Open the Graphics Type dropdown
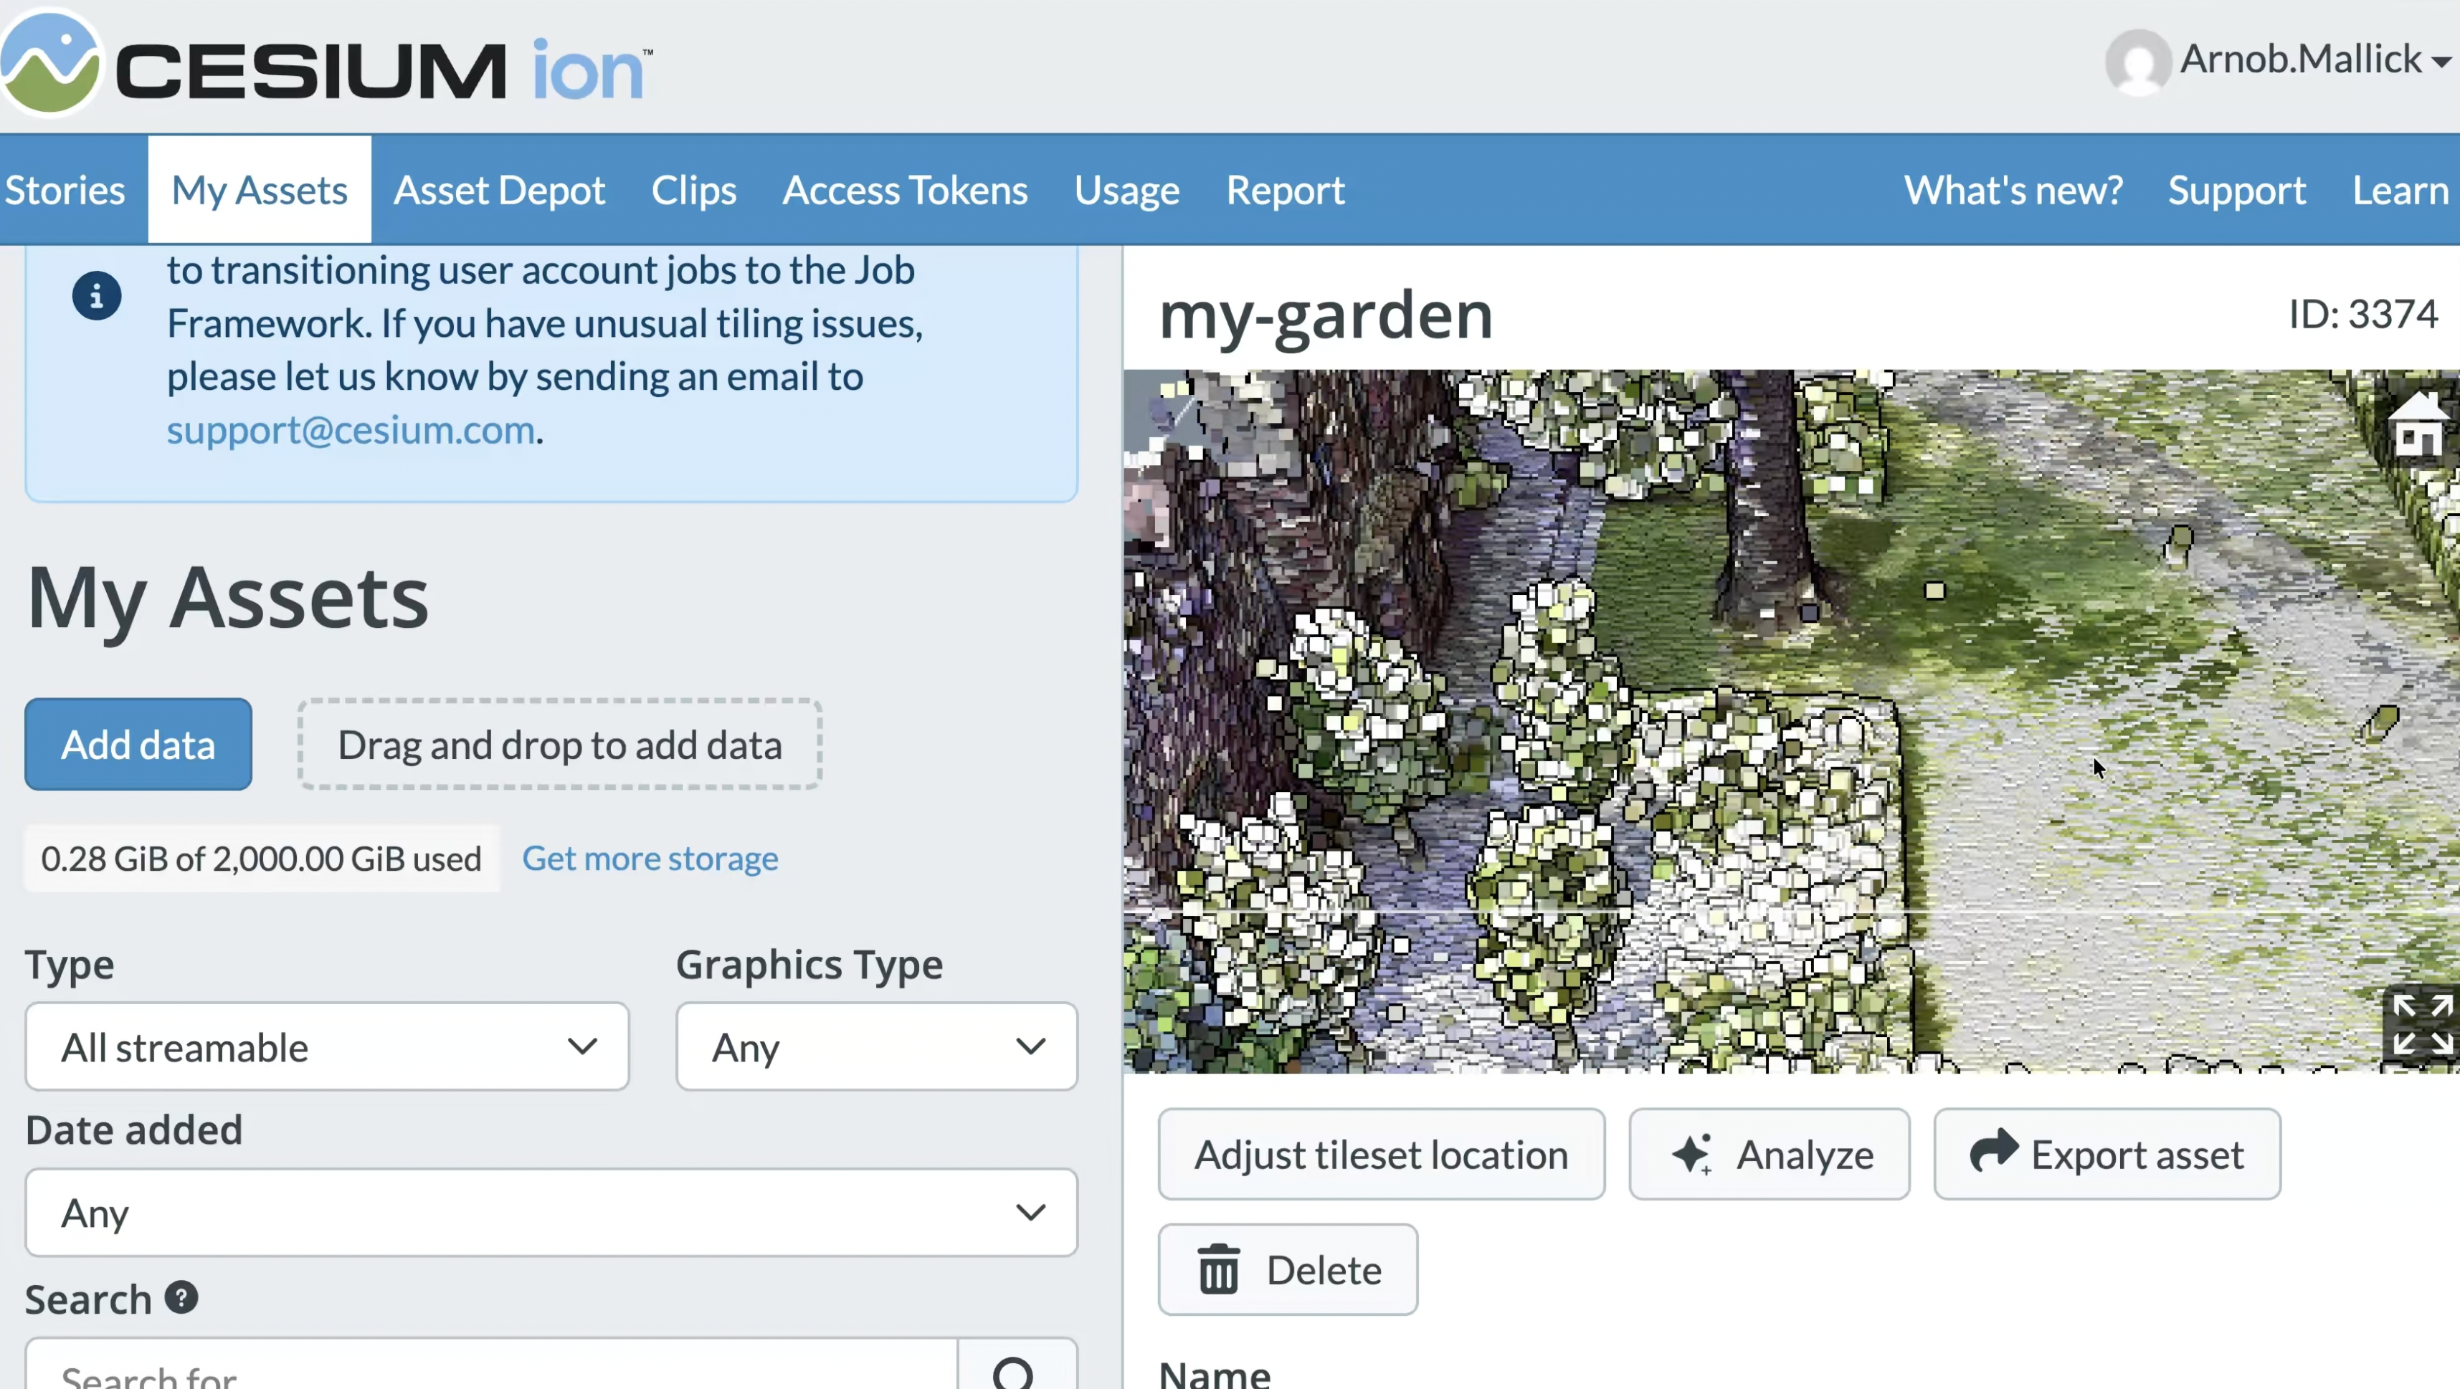 [877, 1046]
